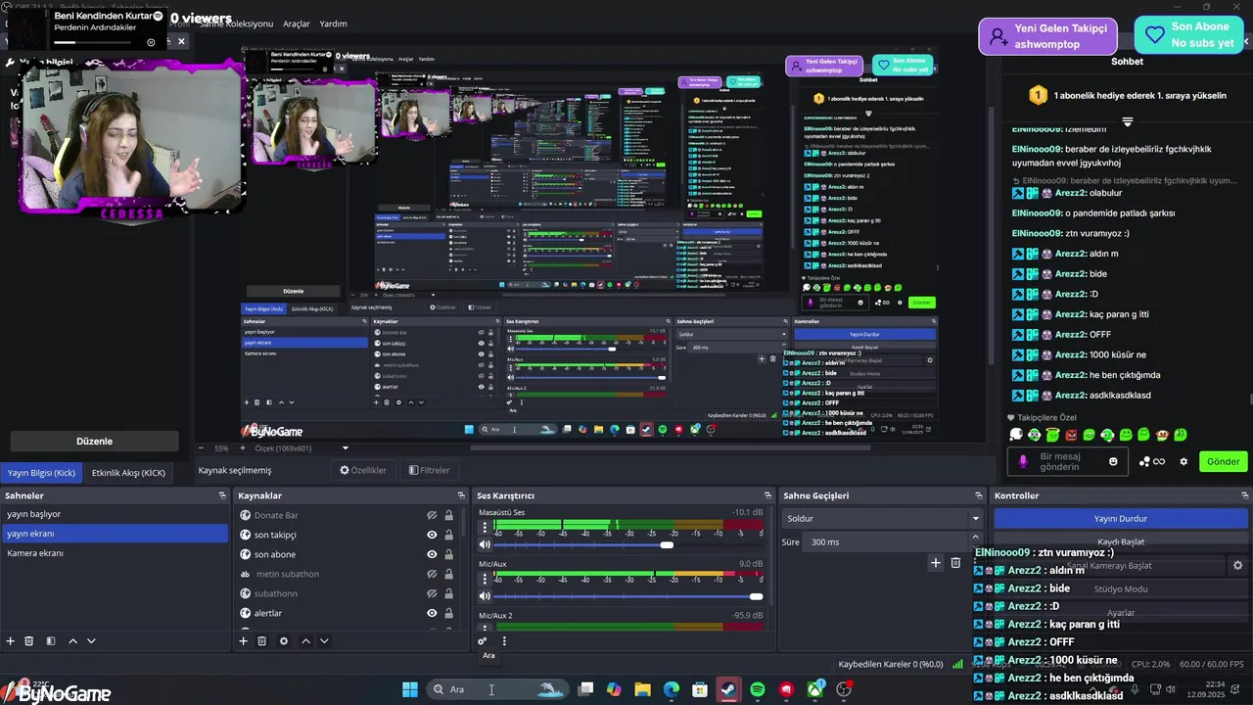Screen dimensions: 1253x705
Task: Mute the Masaüstü Ses speaker icon
Action: (x=485, y=544)
